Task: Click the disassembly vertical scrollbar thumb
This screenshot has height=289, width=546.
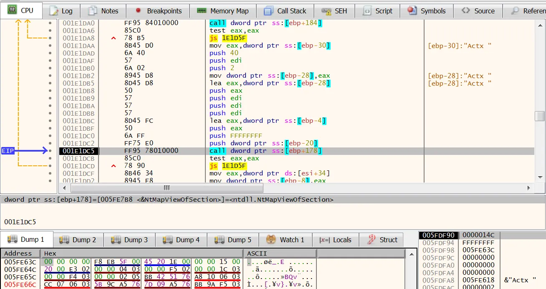Action: [x=540, y=116]
